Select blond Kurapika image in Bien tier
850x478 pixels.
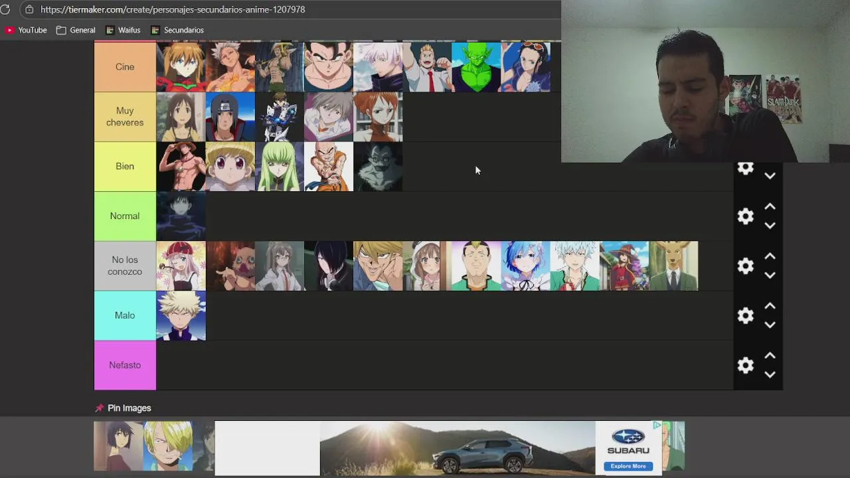pyautogui.click(x=230, y=167)
